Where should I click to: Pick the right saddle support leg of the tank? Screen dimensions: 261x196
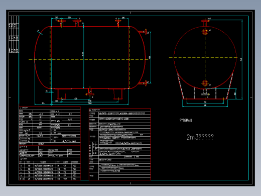pos(118,94)
